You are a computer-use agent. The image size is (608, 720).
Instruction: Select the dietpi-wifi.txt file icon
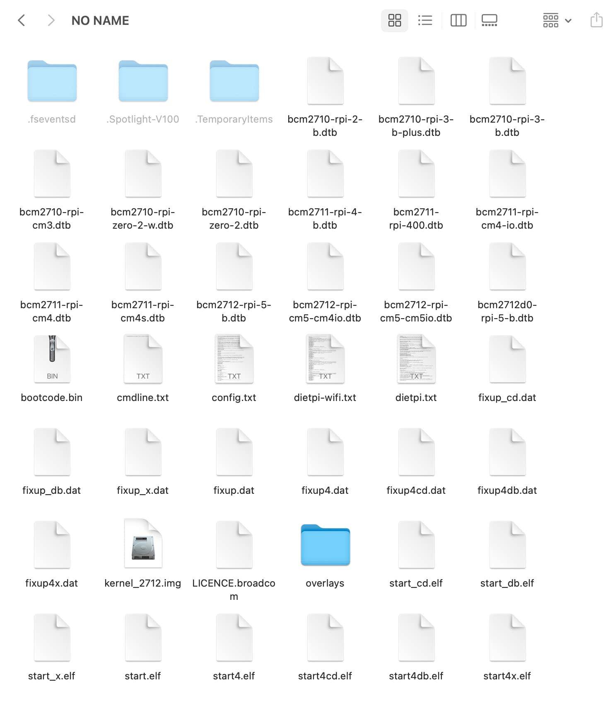[326, 359]
